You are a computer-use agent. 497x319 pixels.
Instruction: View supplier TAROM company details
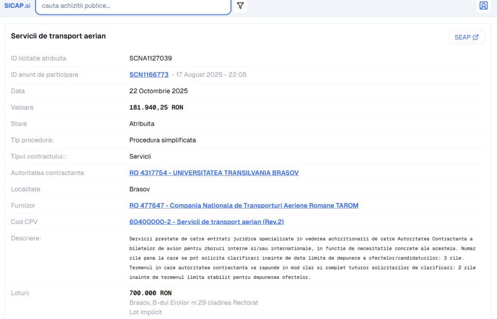243,206
